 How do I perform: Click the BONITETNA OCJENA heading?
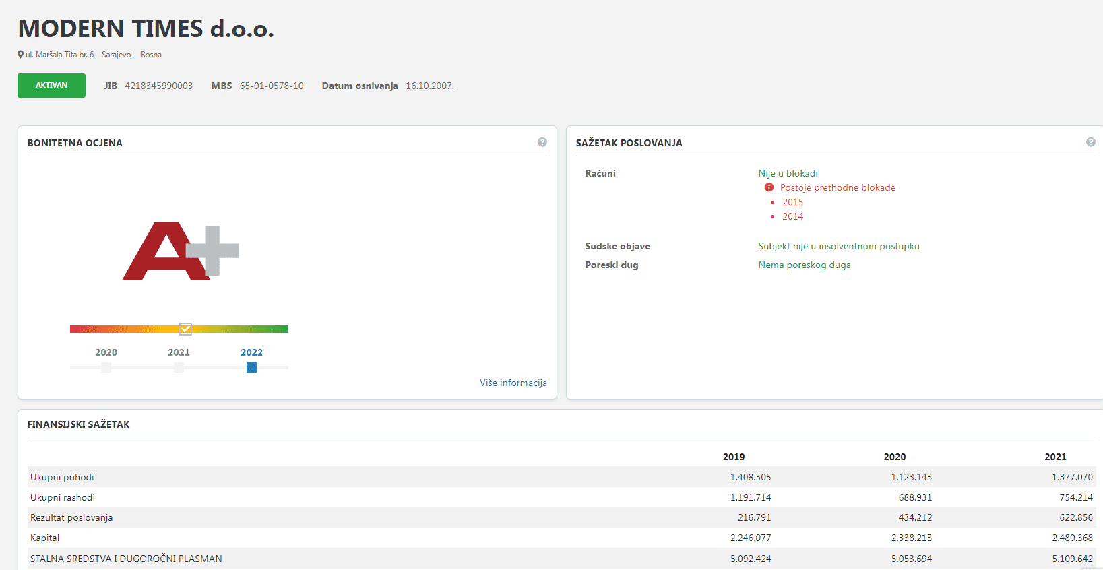point(75,143)
